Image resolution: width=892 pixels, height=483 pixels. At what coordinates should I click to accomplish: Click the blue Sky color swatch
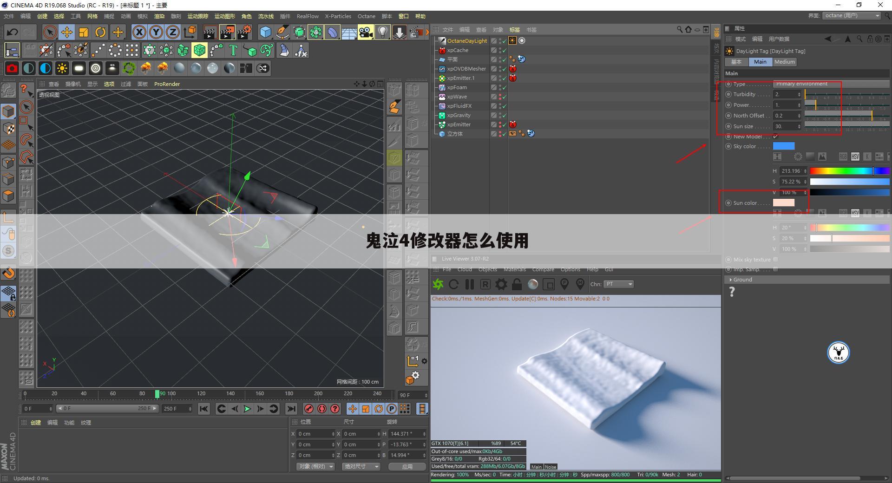[x=783, y=146]
